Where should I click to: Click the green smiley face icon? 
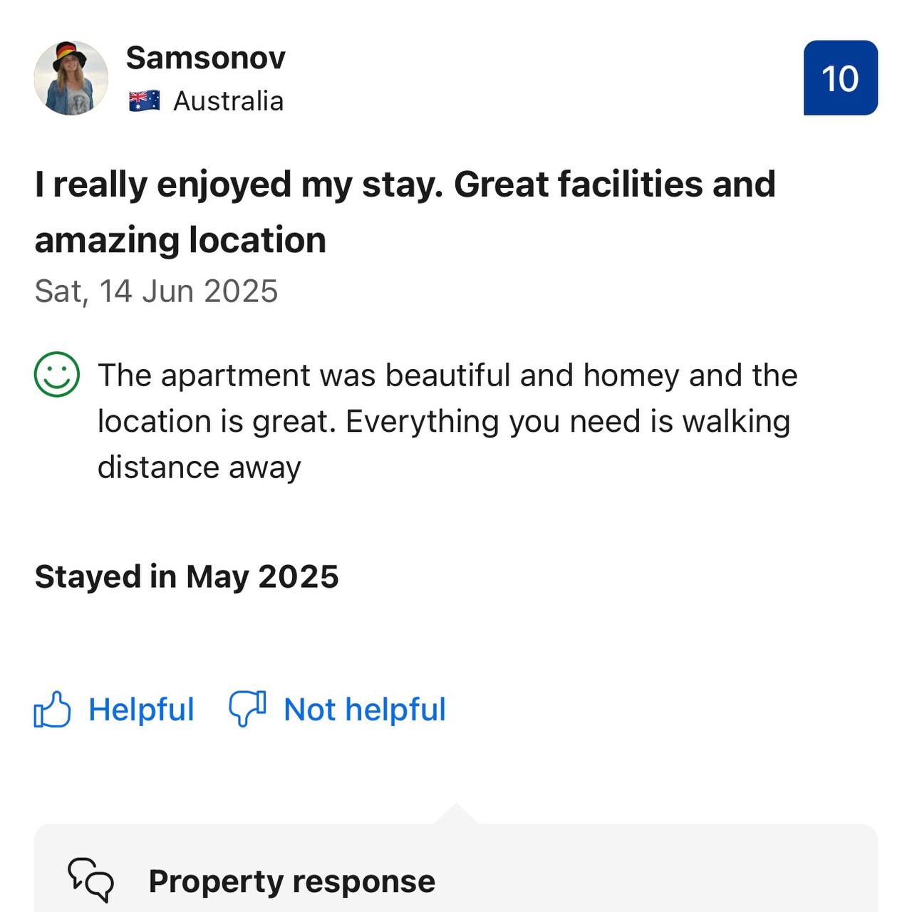[x=57, y=374]
